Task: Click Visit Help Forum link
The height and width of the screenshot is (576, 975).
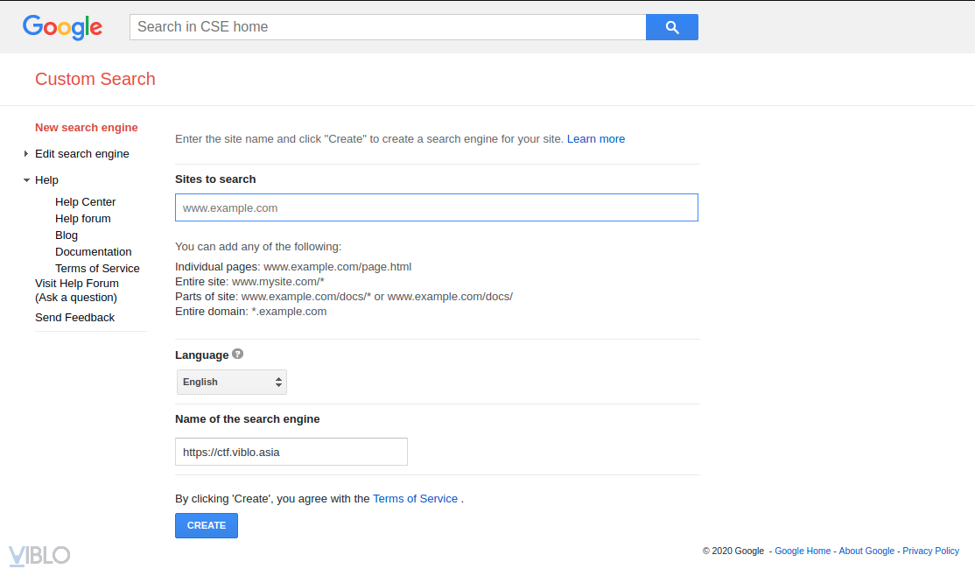Action: point(76,284)
